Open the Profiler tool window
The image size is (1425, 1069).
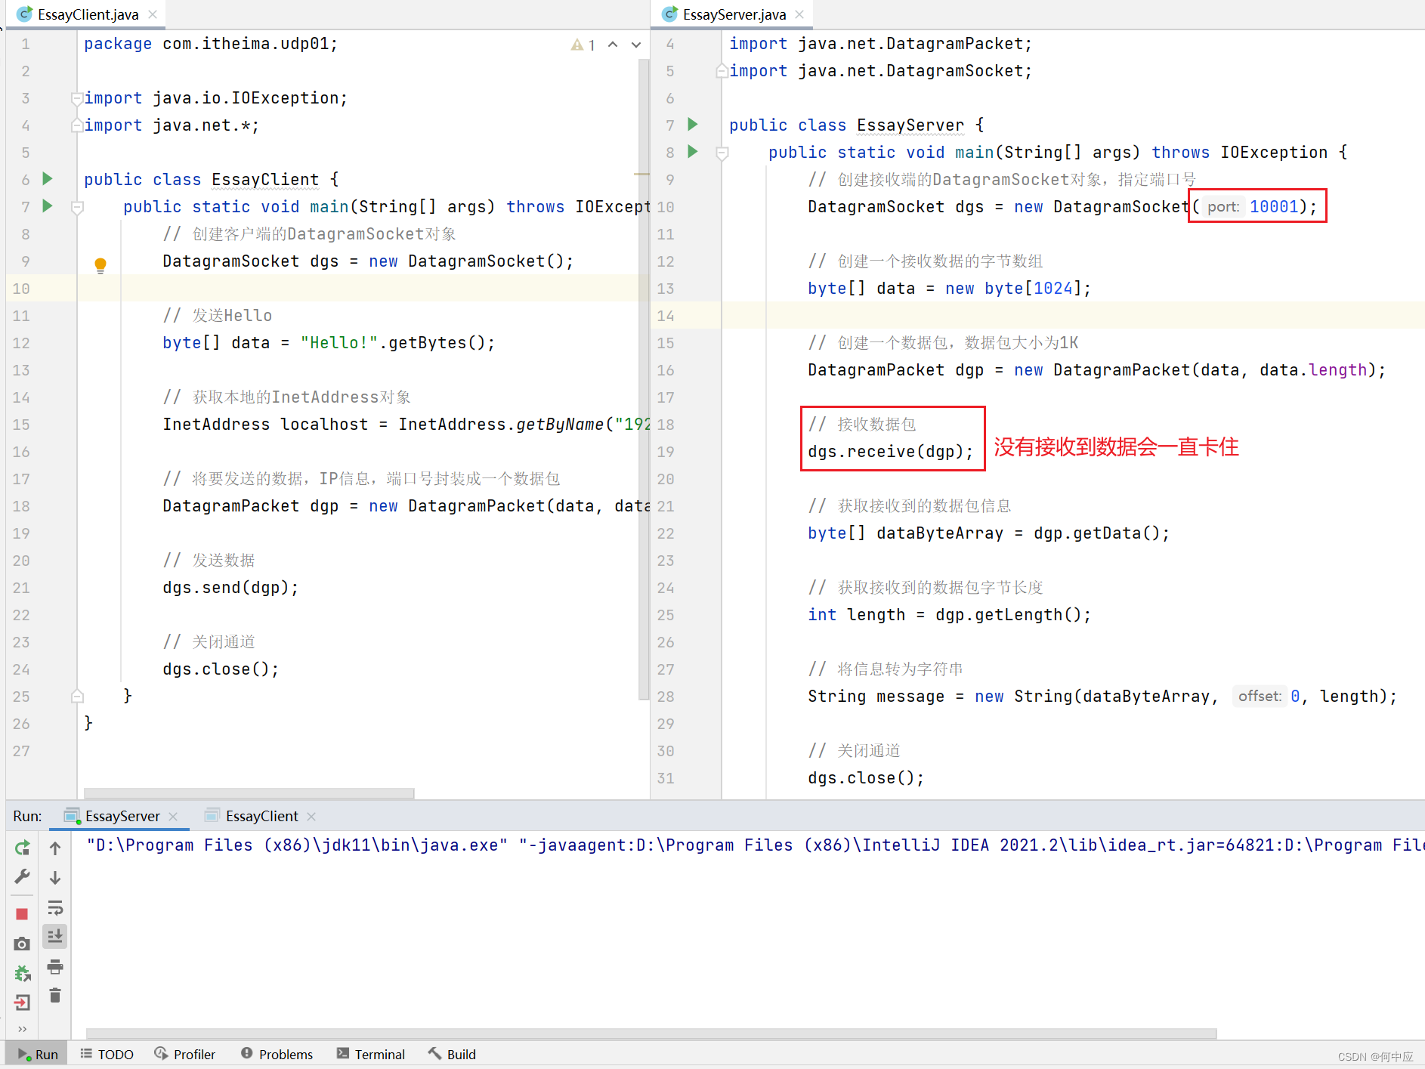[x=184, y=1055]
